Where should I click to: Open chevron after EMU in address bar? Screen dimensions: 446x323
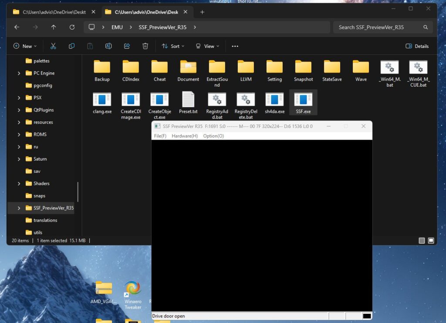pos(131,27)
